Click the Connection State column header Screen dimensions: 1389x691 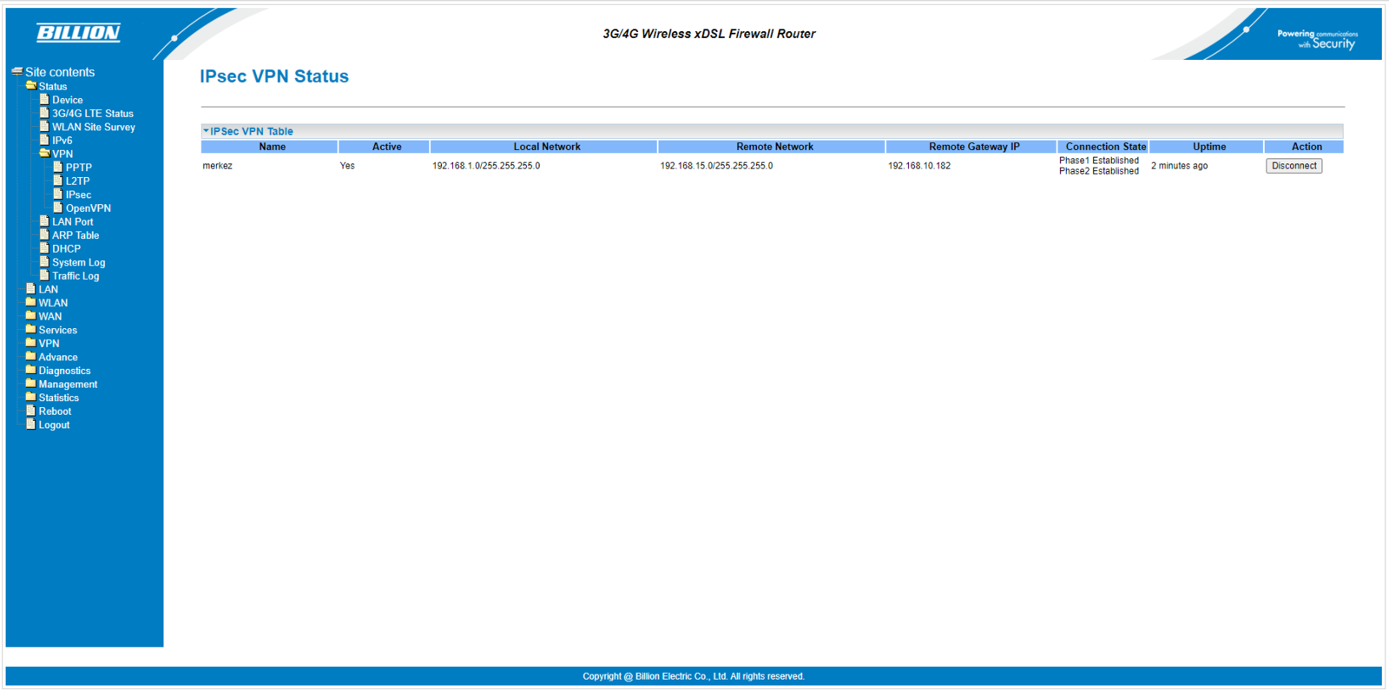(1105, 147)
